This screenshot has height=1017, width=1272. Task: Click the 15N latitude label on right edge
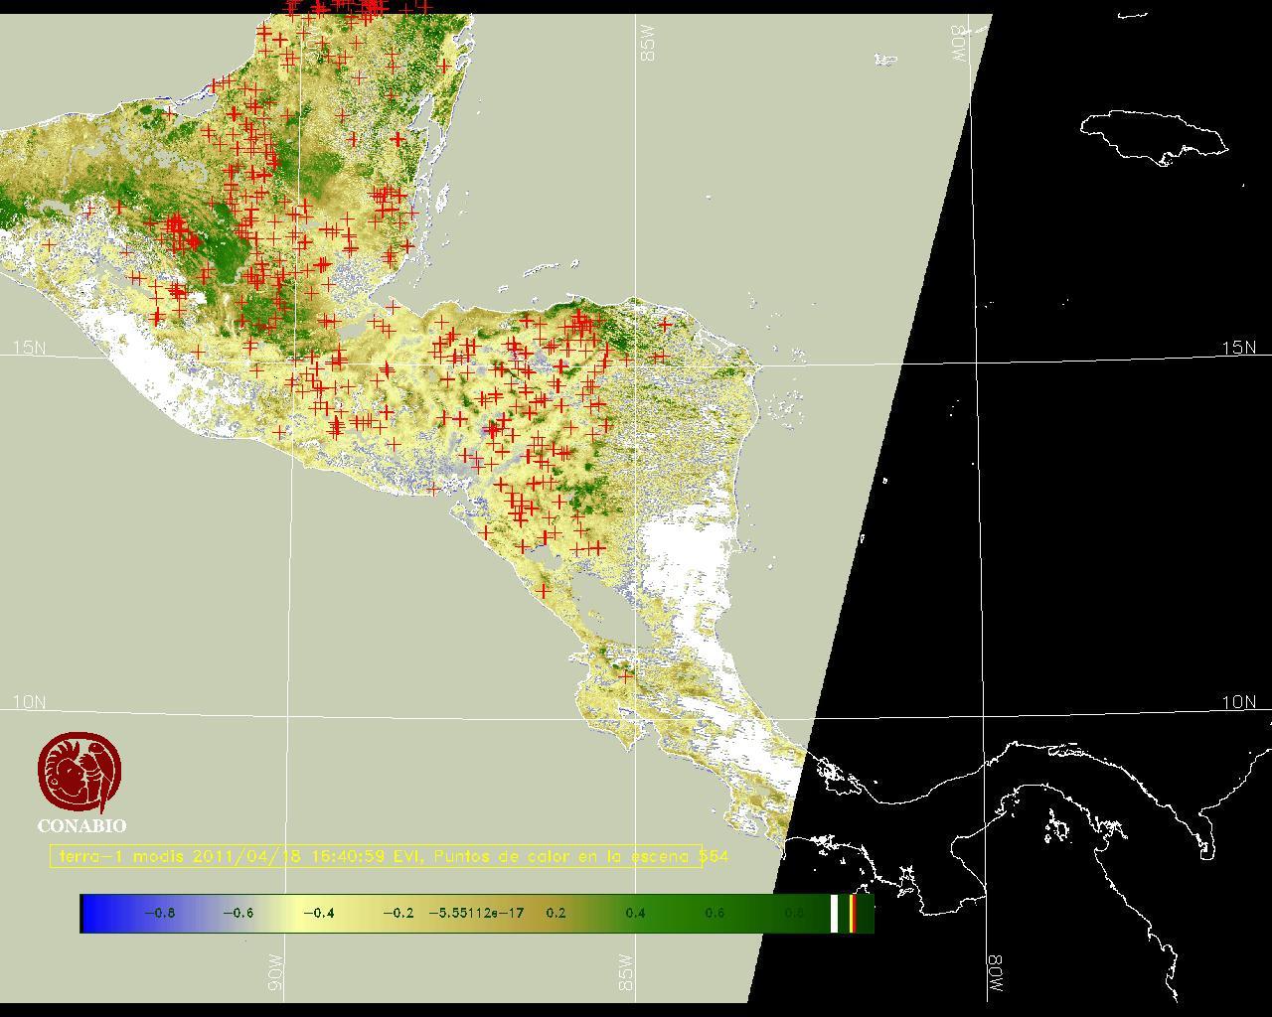coord(1238,348)
